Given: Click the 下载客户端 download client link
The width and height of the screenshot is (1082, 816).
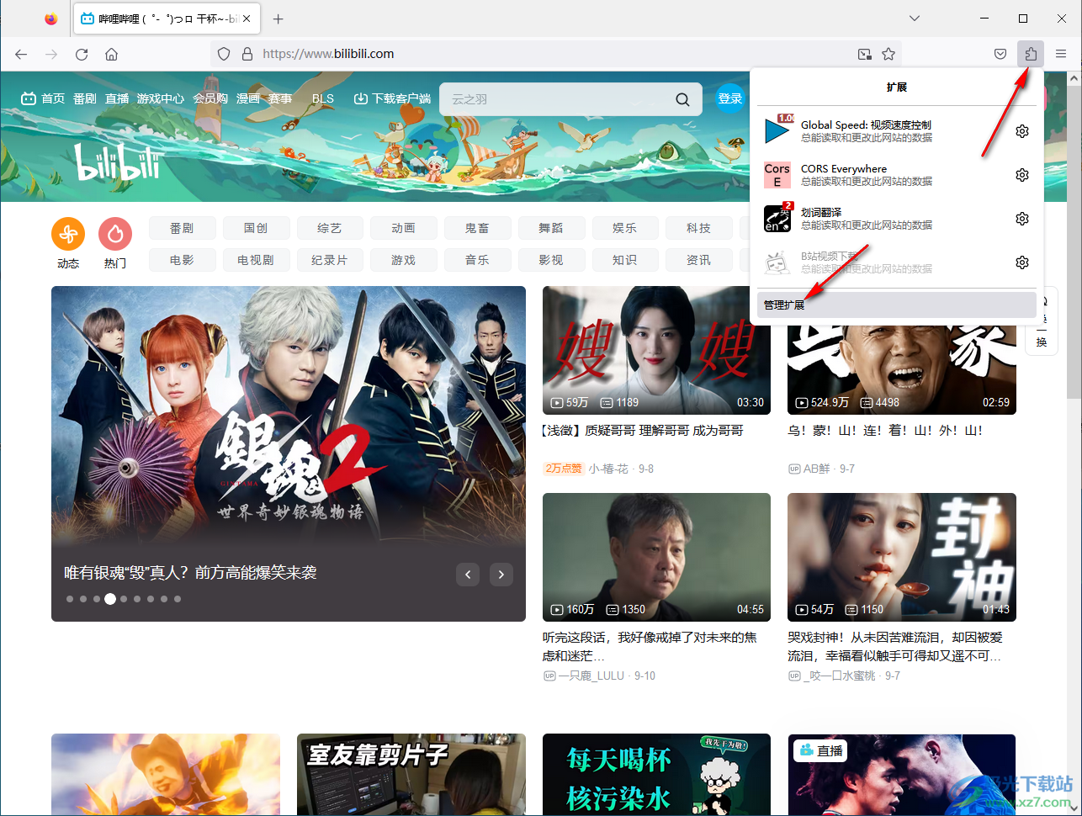Looking at the screenshot, I should click(392, 98).
